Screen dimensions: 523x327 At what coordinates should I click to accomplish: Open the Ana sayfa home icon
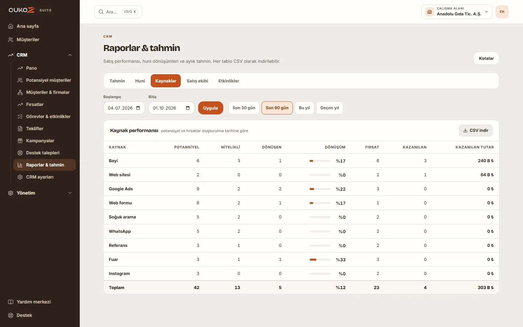click(x=10, y=26)
